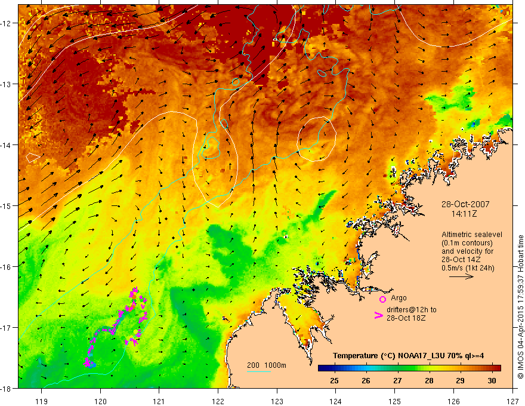Click the latitude axis label '-13'
The image size is (525, 406).
7,84
